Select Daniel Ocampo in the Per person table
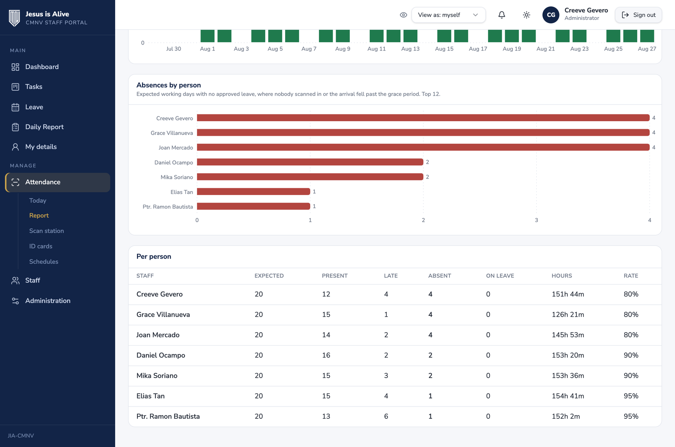 tap(161, 355)
